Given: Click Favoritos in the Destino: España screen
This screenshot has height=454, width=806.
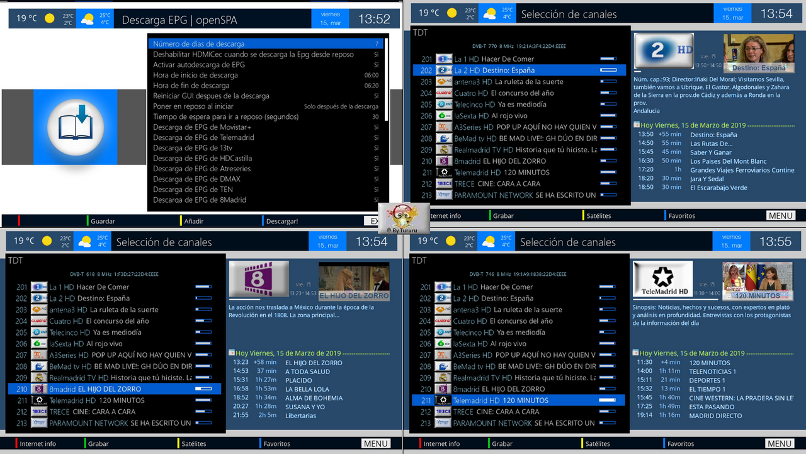Looking at the screenshot, I should 680,215.
